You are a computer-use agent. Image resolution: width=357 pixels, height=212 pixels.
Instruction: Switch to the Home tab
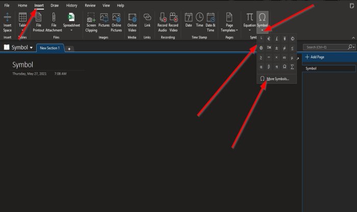coord(22,5)
